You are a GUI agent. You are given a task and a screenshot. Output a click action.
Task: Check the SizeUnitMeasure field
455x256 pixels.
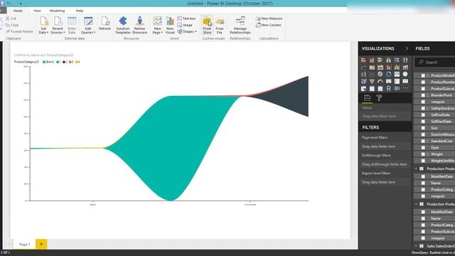tap(423, 134)
